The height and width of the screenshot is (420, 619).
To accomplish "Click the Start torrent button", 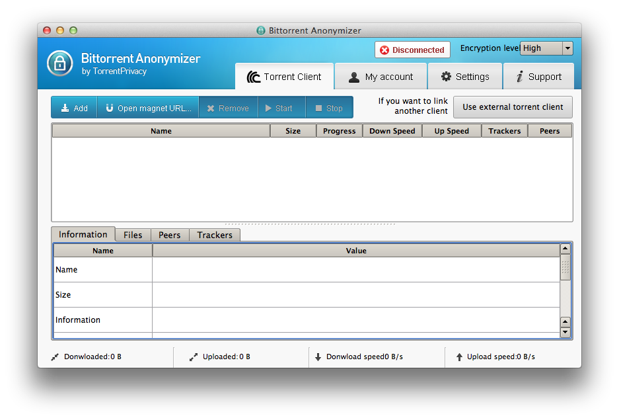I will (281, 108).
